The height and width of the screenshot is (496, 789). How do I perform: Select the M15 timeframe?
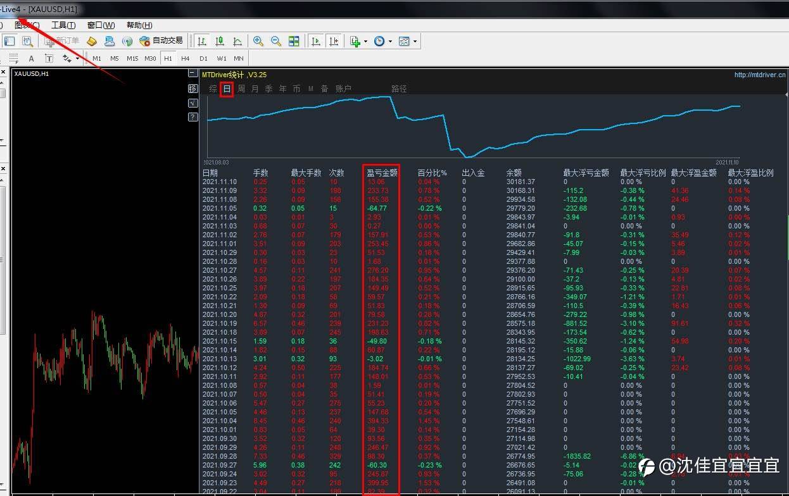tap(132, 58)
